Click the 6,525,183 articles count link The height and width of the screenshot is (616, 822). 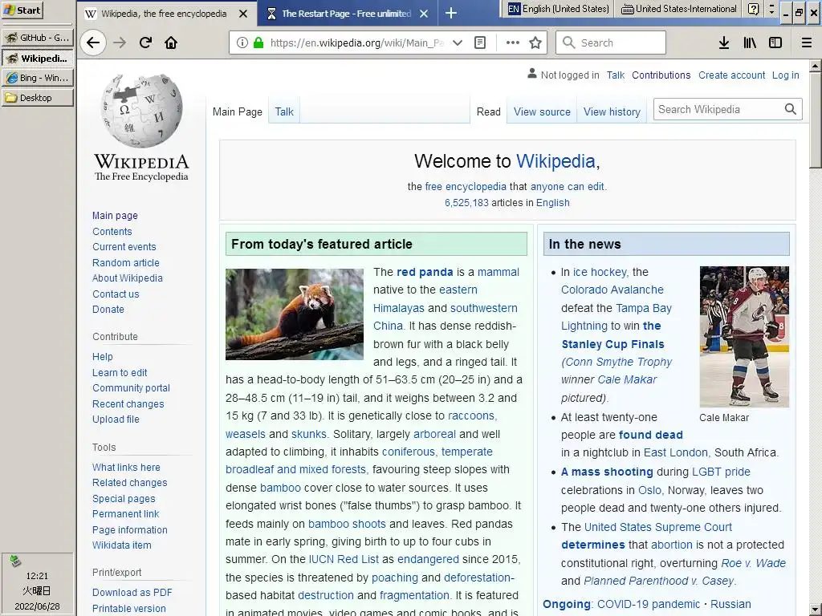click(x=466, y=203)
